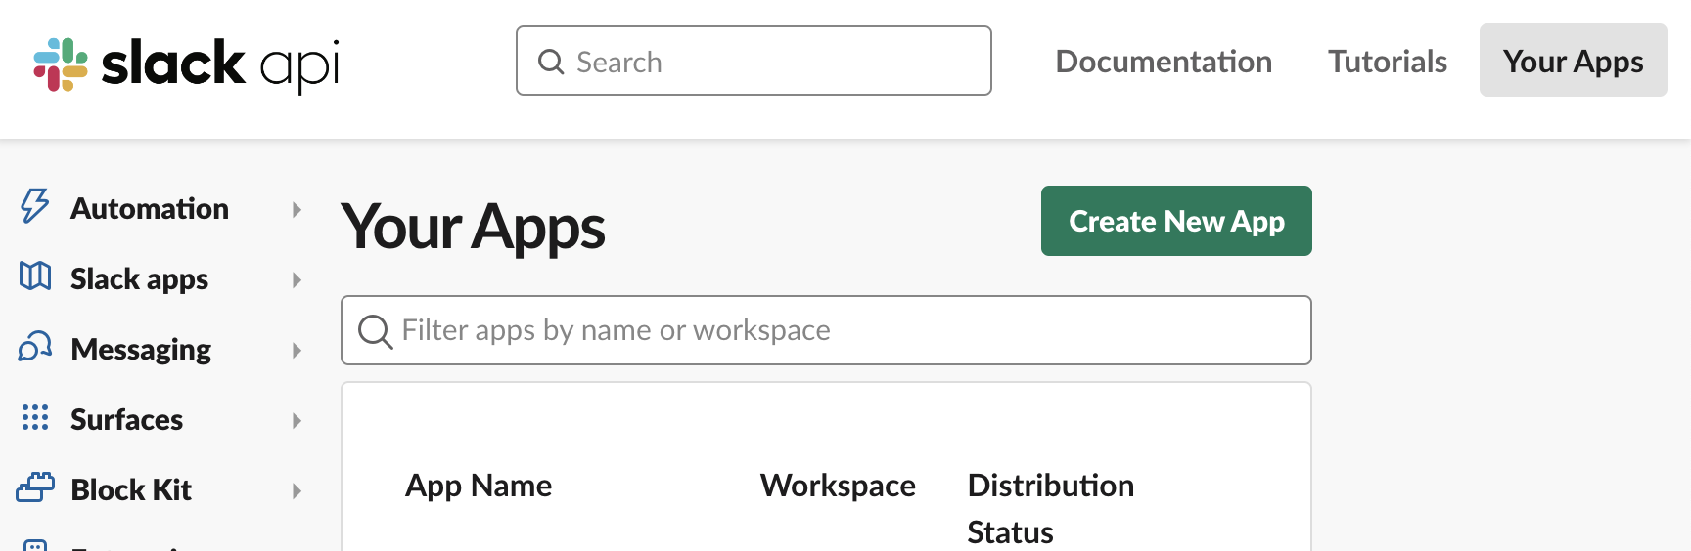Click the magnifier icon in the Search box
Viewport: 1691px width, 551px height.
551,62
